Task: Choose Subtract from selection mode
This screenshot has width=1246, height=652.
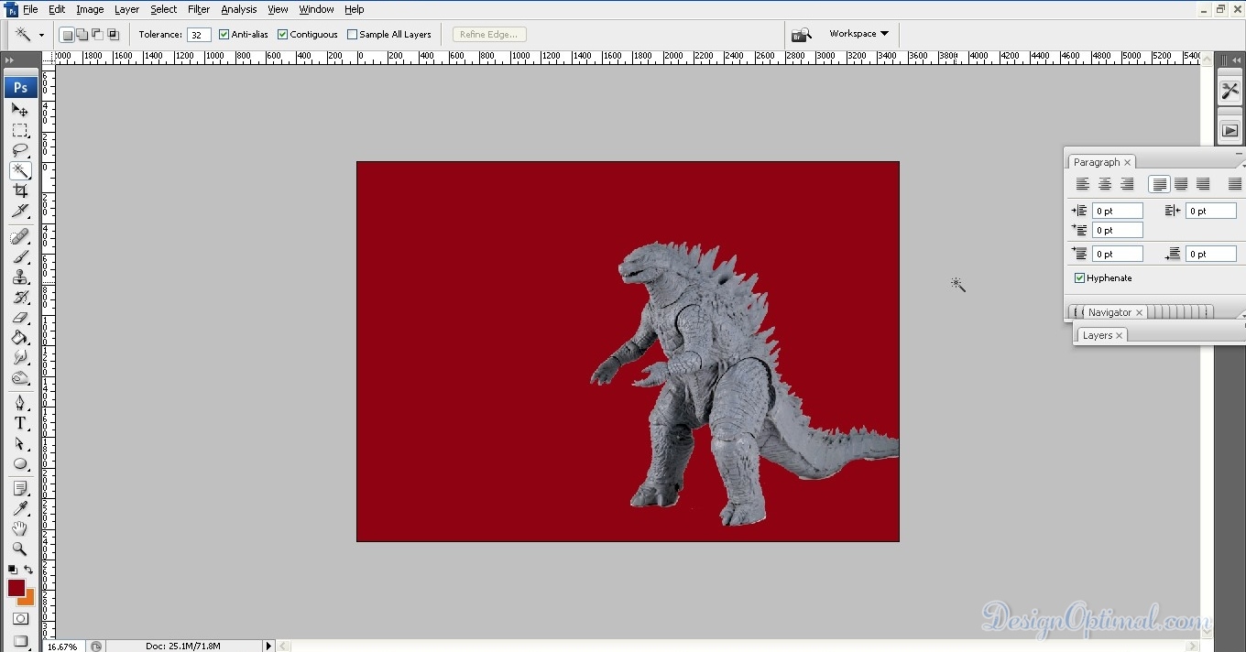Action: 98,35
